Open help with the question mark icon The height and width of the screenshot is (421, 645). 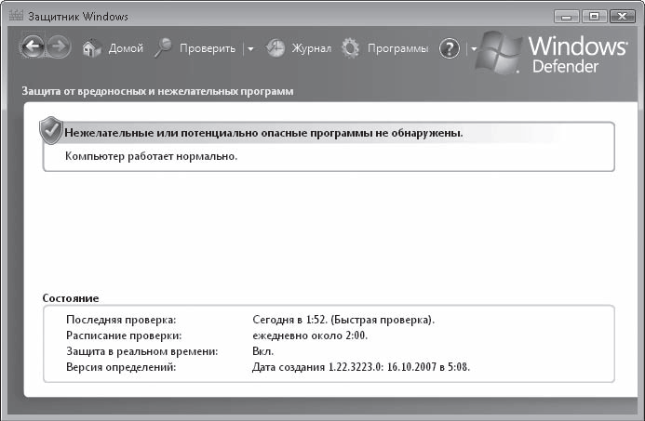click(x=450, y=49)
